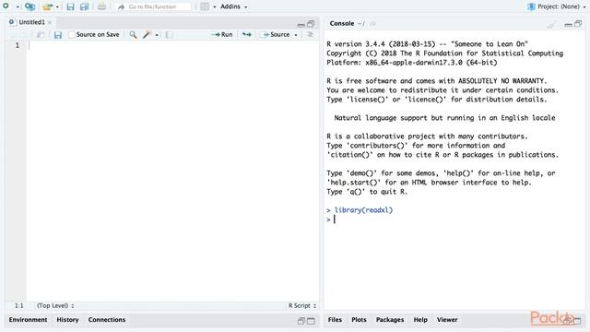Place cursor on editor line 1
The image size is (590, 332).
click(x=173, y=45)
